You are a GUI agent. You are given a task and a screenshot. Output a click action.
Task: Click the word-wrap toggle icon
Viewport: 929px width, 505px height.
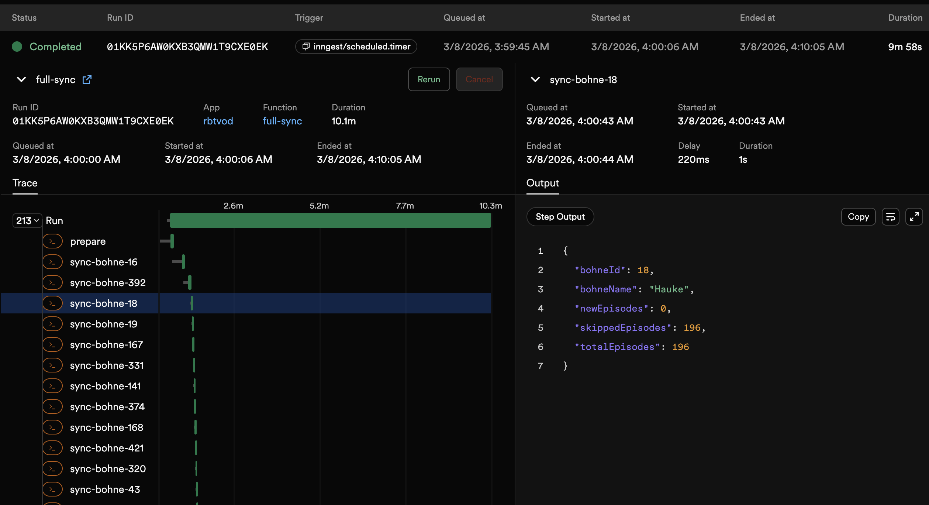pos(890,217)
